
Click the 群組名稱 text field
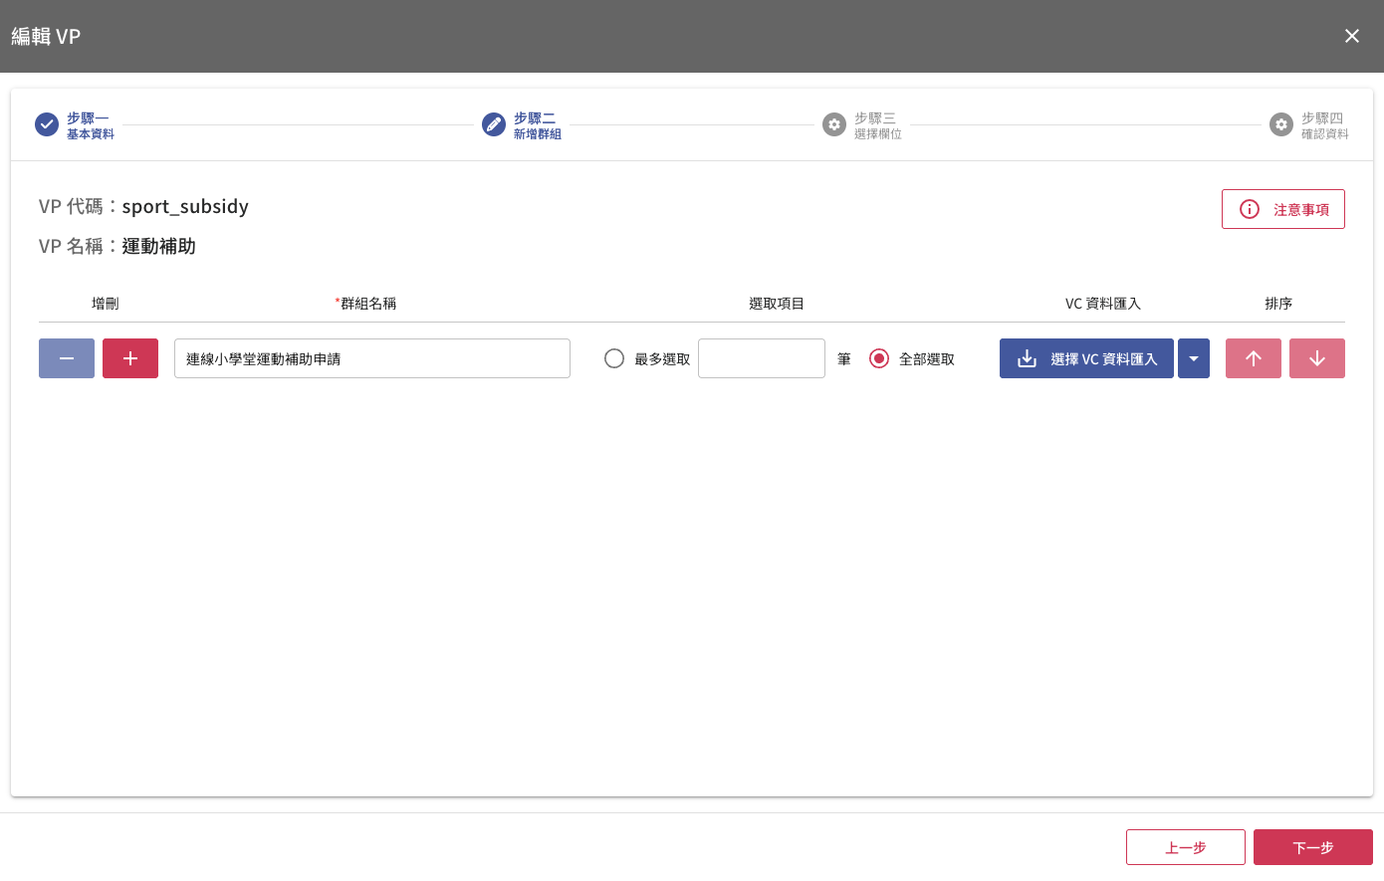(371, 358)
